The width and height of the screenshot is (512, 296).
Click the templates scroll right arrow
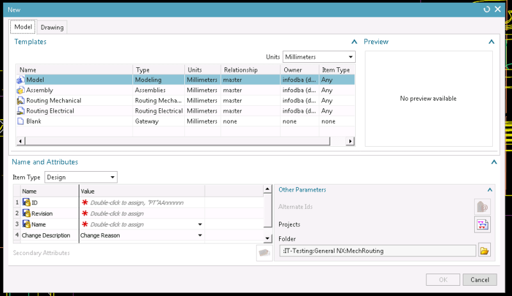tap(350, 141)
